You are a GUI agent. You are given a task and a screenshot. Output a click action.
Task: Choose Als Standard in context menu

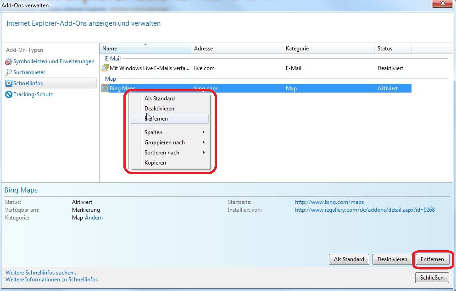169,99
